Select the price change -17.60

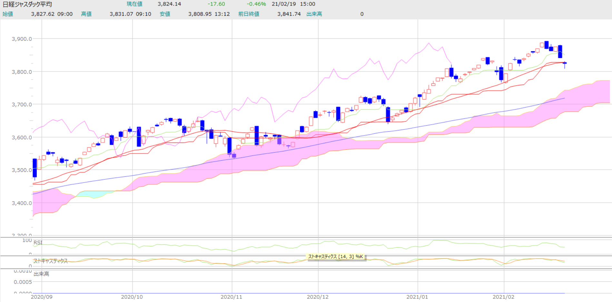216,4
